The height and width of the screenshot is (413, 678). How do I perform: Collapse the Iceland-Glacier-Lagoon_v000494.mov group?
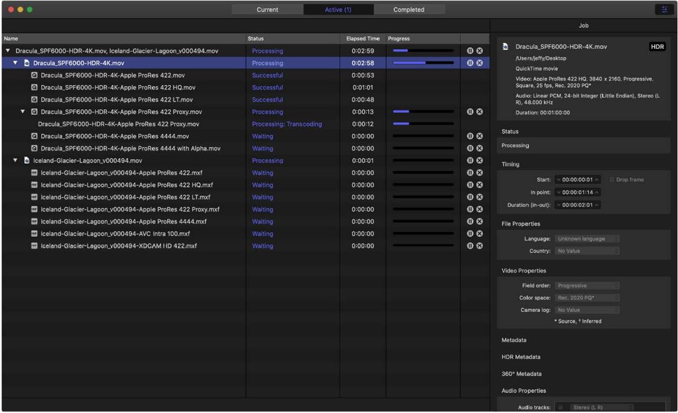click(16, 161)
